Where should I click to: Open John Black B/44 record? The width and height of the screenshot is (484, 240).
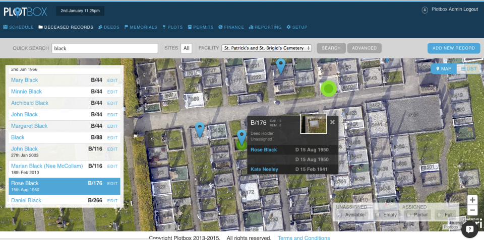click(24, 114)
